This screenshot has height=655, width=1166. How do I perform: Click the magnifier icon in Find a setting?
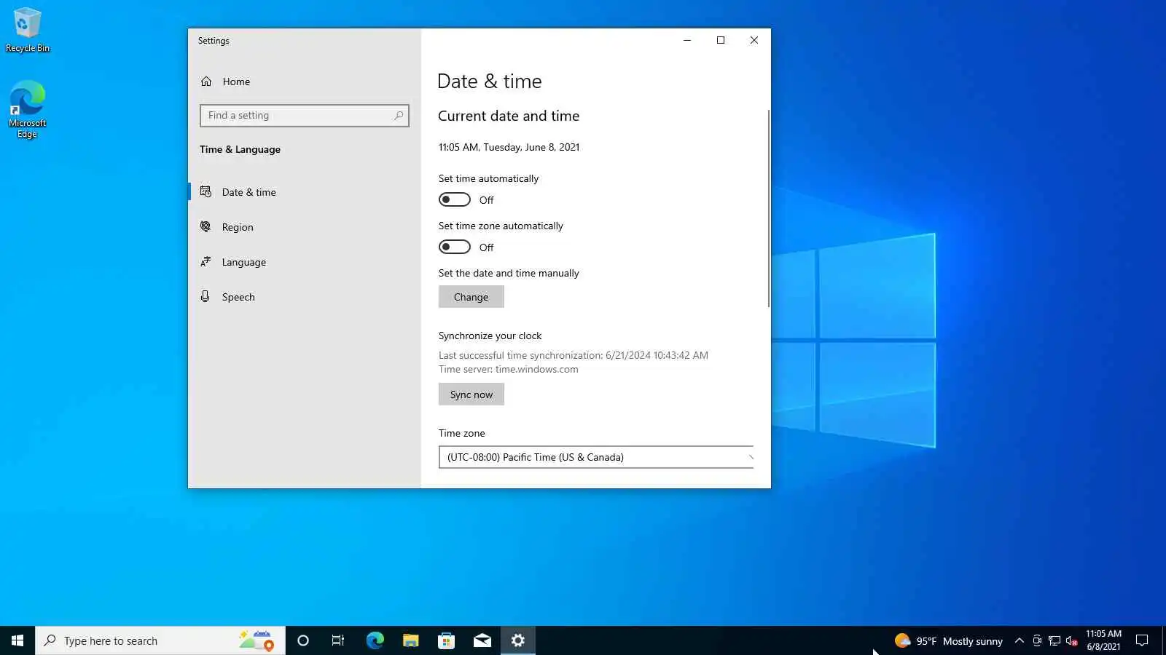[x=399, y=115]
